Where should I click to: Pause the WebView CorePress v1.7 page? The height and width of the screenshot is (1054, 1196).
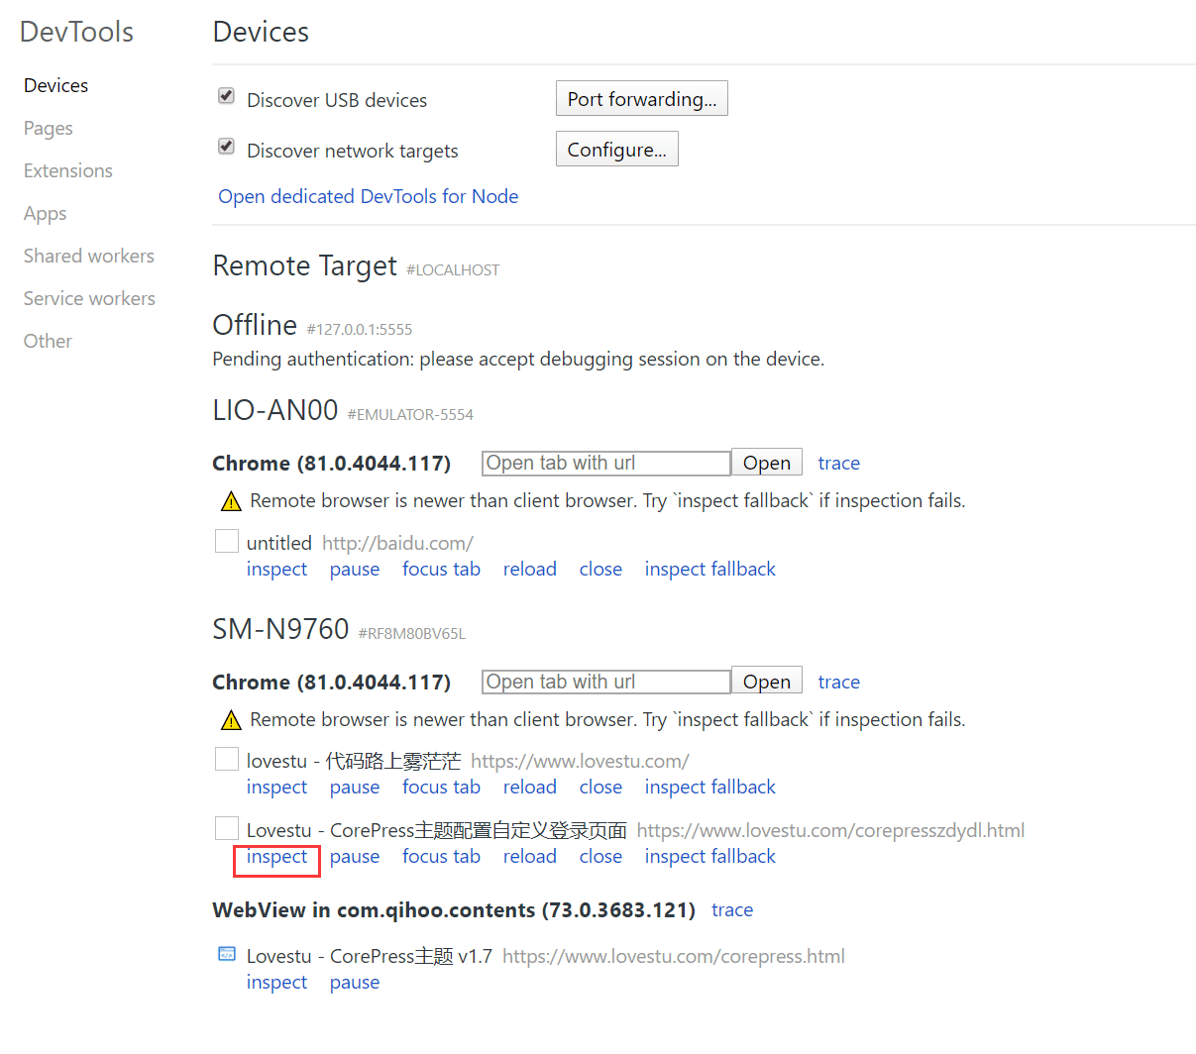point(354,983)
